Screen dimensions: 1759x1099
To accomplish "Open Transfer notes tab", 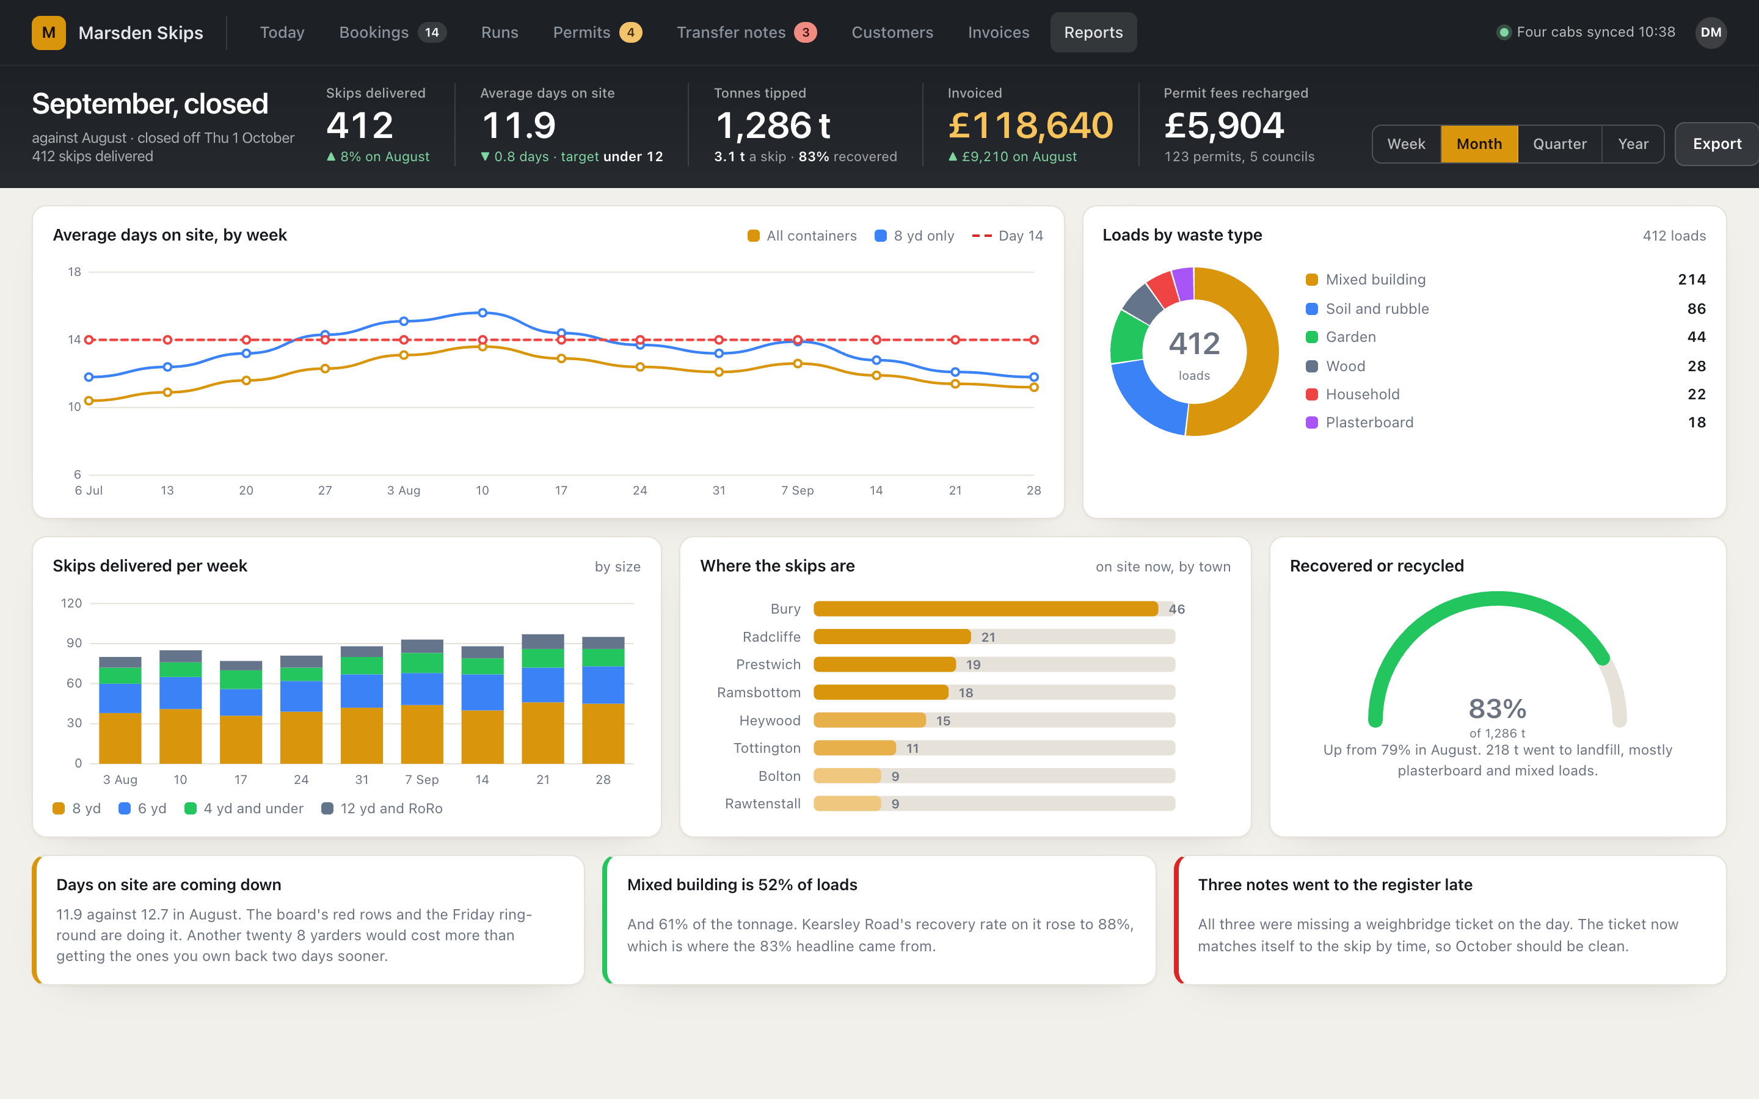I will coord(746,33).
